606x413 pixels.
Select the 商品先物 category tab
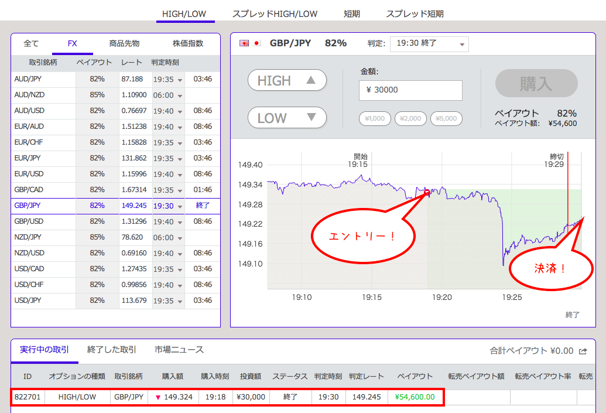click(124, 43)
